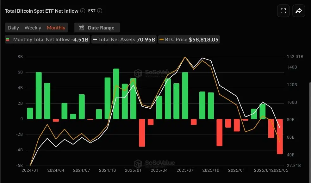Click the 2025/07 x-axis label
The height and width of the screenshot is (183, 311).
tap(185, 170)
